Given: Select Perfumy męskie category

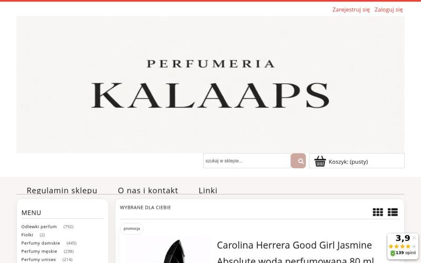Looking at the screenshot, I should click(x=39, y=251).
